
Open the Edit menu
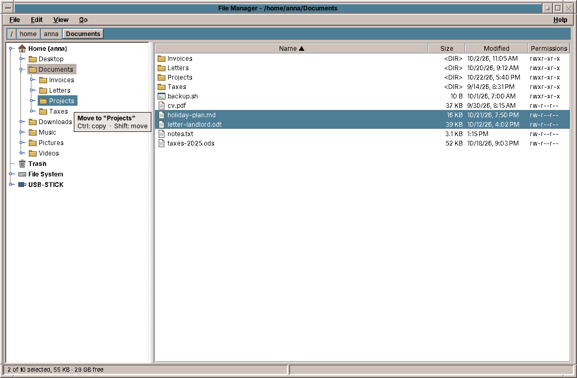click(x=37, y=20)
